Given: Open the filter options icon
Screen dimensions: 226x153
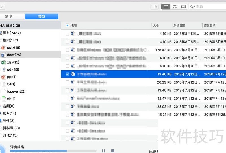Looking at the screenshot, I should 155,6.
